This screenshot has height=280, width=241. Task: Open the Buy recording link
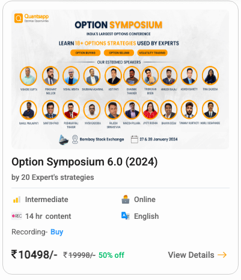tap(57, 232)
